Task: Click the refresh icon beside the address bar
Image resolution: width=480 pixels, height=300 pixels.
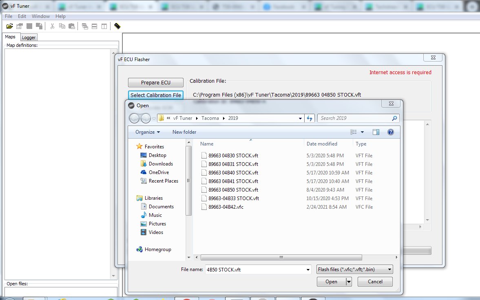Action: (310, 118)
